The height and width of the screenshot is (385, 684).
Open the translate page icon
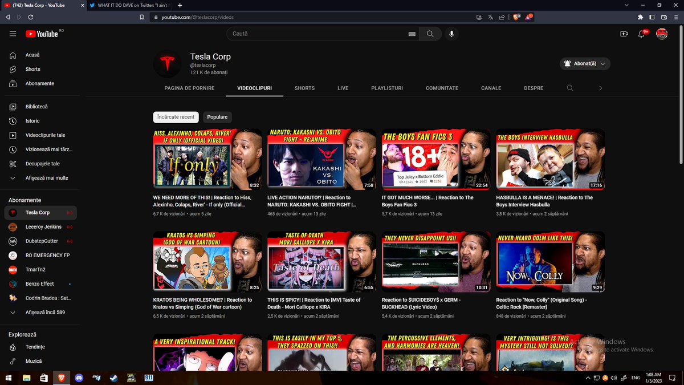[490, 17]
